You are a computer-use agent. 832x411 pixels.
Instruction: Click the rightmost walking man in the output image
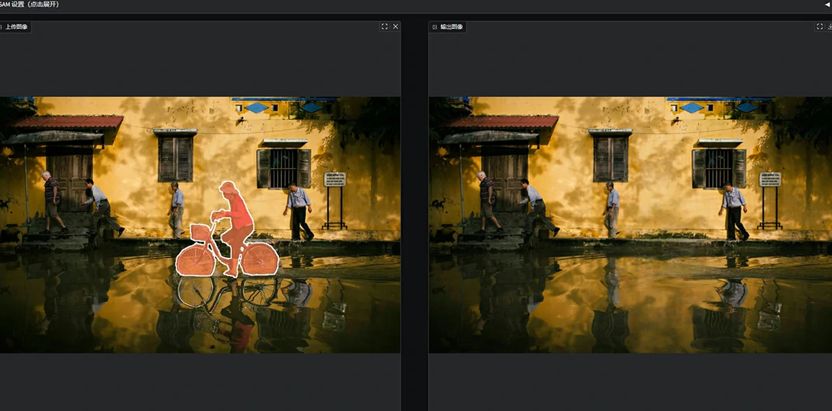coord(734,209)
